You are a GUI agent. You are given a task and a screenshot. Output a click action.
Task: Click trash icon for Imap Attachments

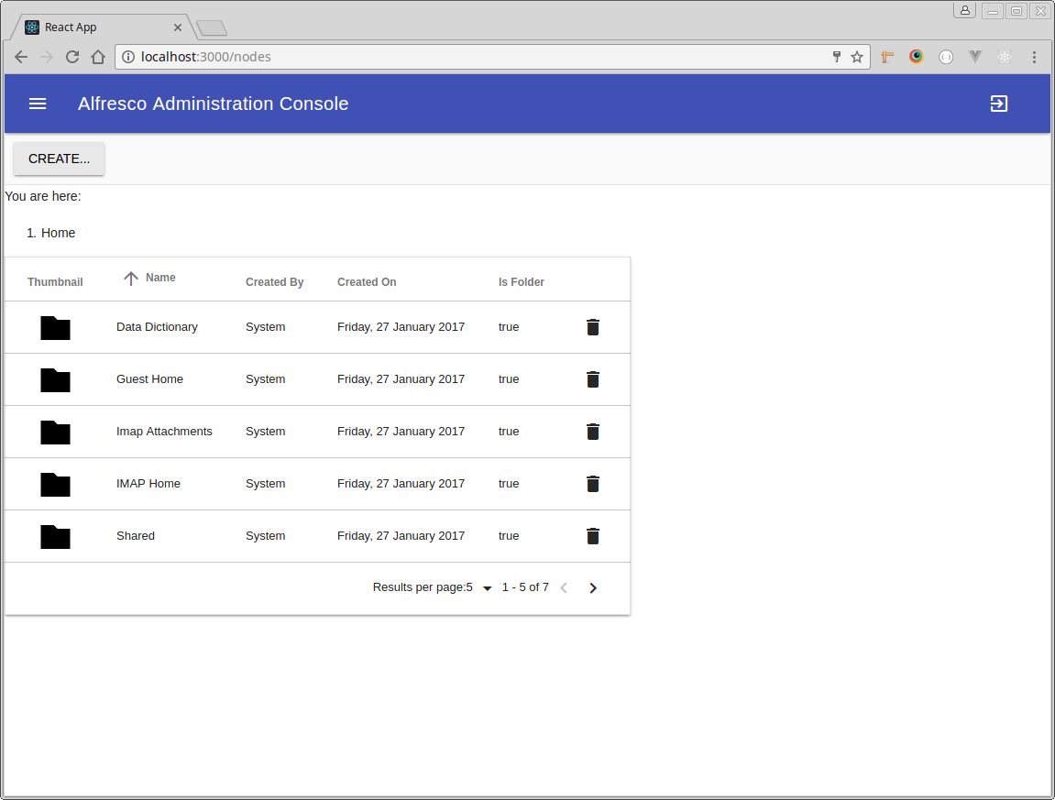pyautogui.click(x=593, y=432)
